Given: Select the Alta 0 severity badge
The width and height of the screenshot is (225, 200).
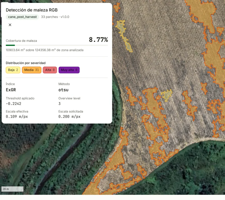Looking at the screenshot, I should point(50,70).
